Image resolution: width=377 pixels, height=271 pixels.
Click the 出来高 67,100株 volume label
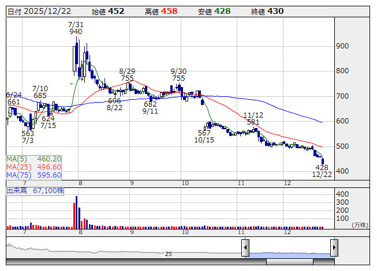point(35,190)
